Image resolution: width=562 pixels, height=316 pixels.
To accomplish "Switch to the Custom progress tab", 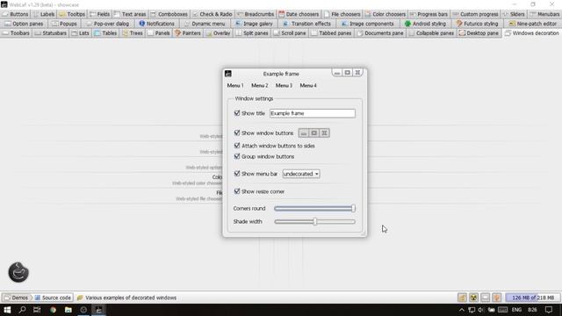I will tap(475, 14).
